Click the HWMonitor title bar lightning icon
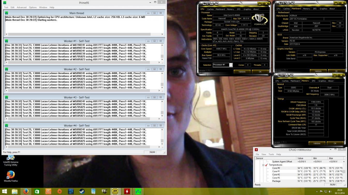Screen dimensions: 348x195 256,150
